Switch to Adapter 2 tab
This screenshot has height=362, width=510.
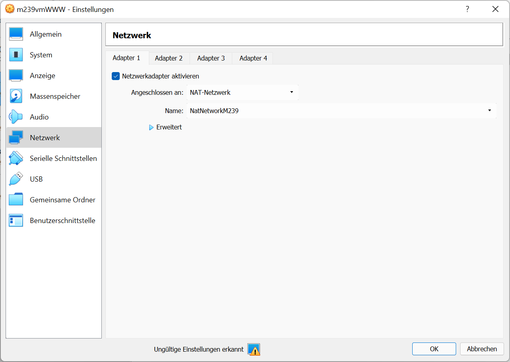coord(169,58)
